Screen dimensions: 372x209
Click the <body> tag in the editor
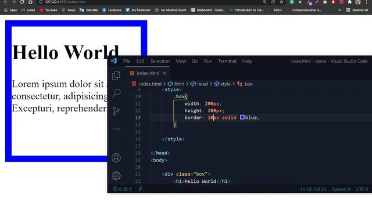159,160
